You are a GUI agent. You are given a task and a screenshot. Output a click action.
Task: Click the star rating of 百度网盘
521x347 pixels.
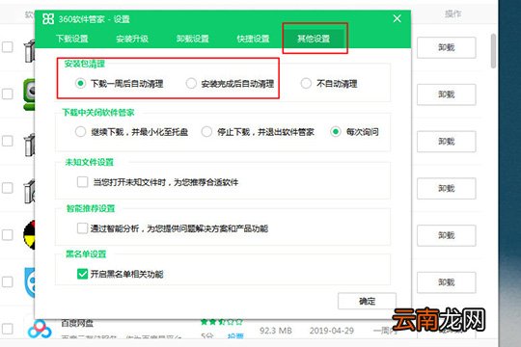tap(222, 322)
